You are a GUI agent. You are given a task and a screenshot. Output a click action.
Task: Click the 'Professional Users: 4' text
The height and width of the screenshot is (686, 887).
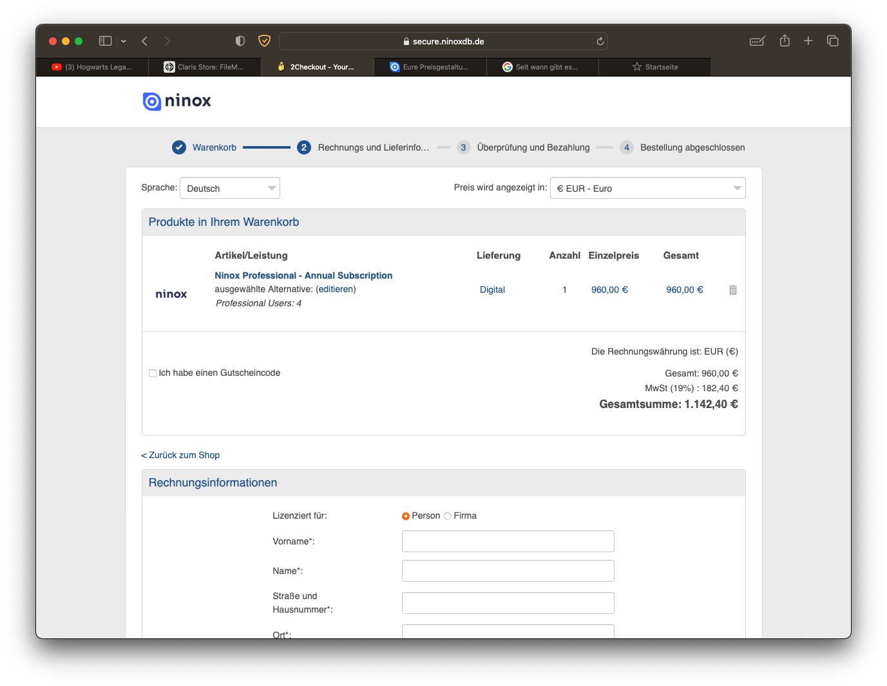258,303
